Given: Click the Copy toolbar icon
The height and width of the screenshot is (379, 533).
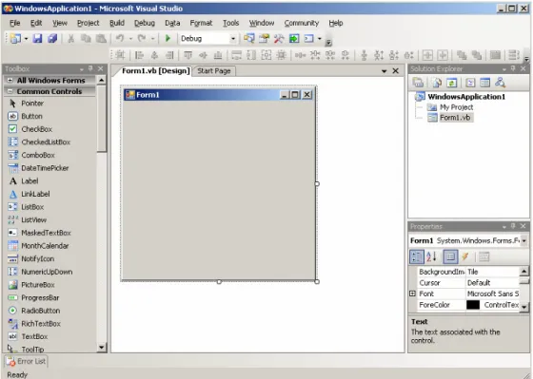Looking at the screenshot, I should (86, 38).
